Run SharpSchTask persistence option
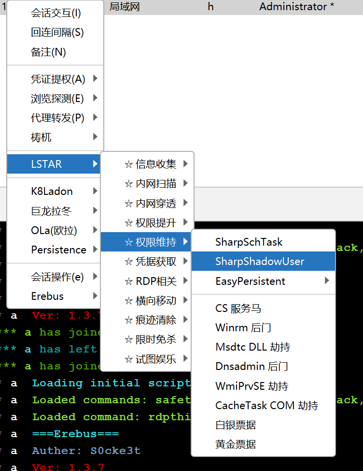The height and width of the screenshot is (471, 363). [263, 242]
